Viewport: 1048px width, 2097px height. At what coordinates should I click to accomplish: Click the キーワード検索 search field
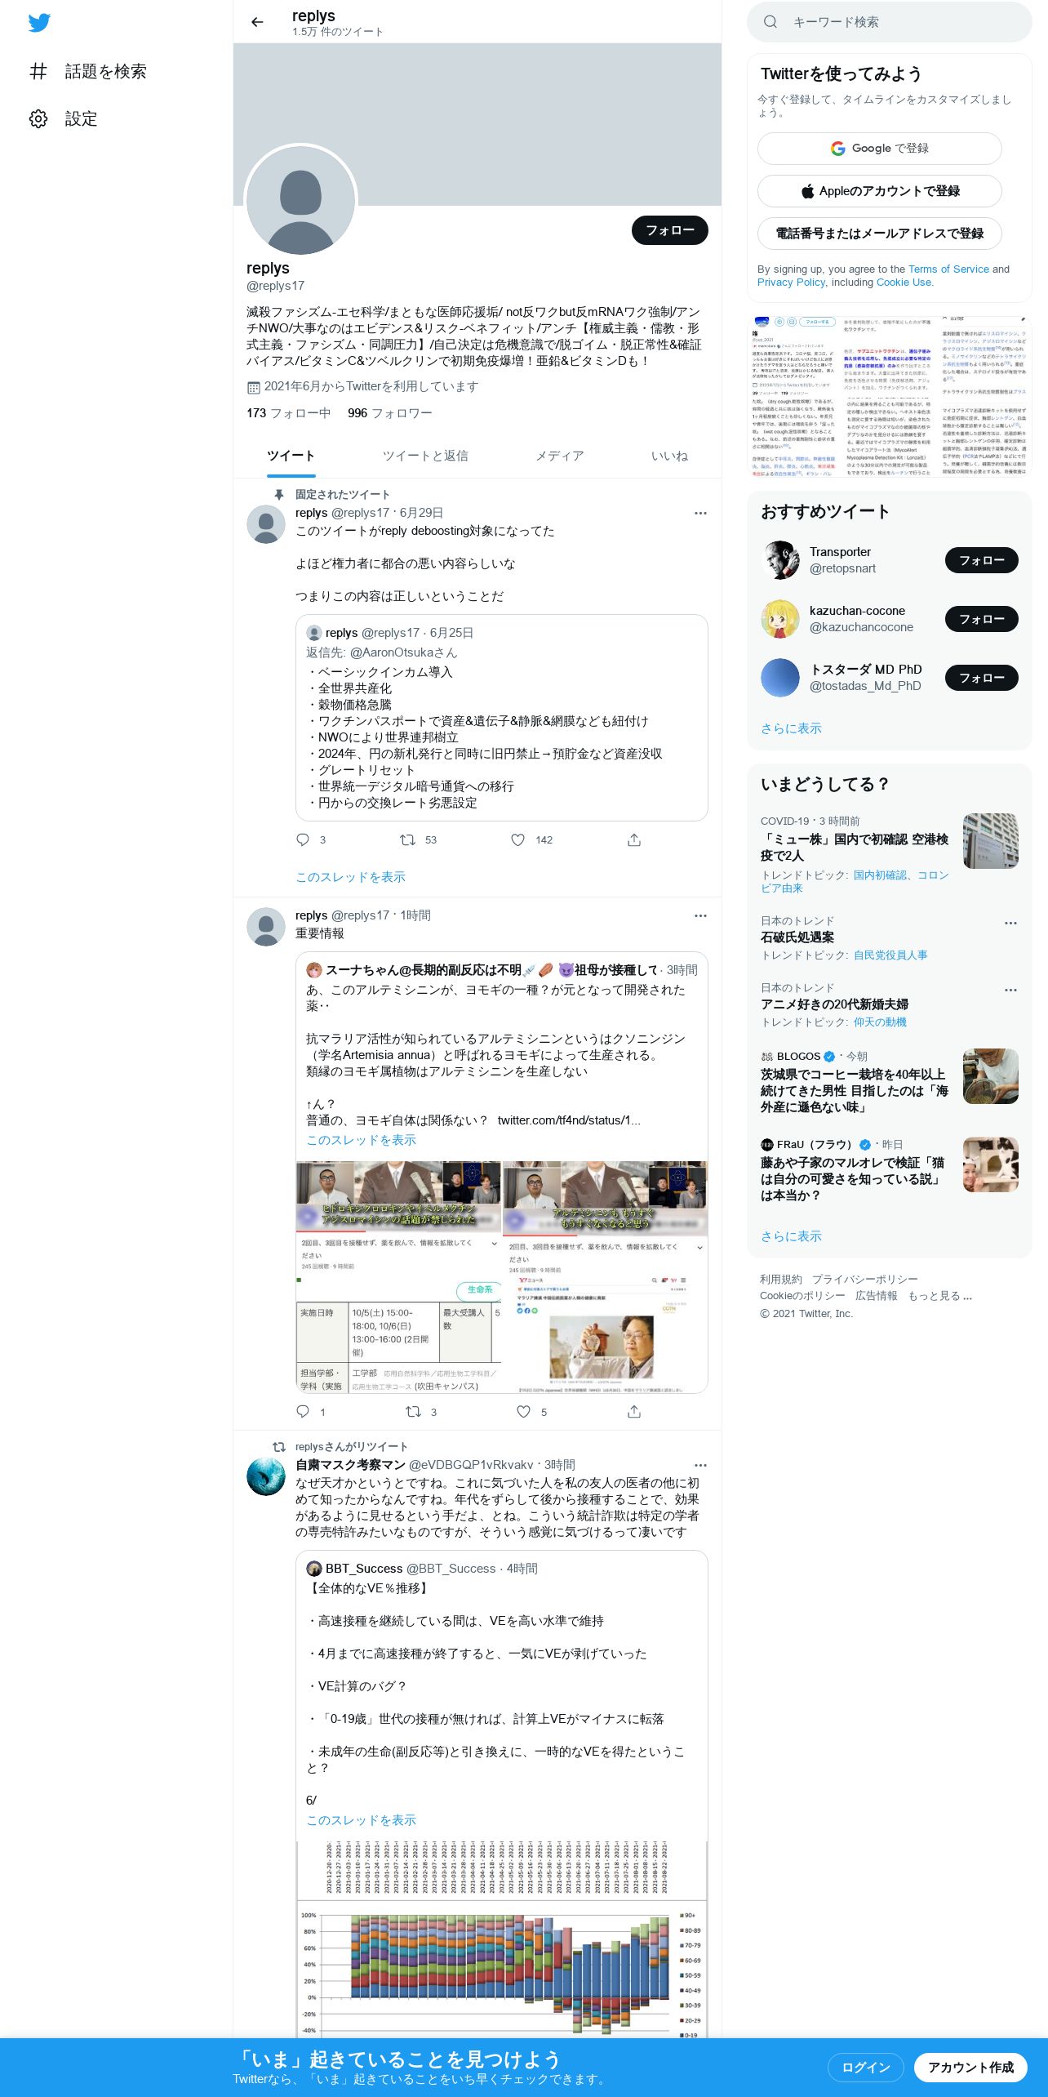(890, 22)
